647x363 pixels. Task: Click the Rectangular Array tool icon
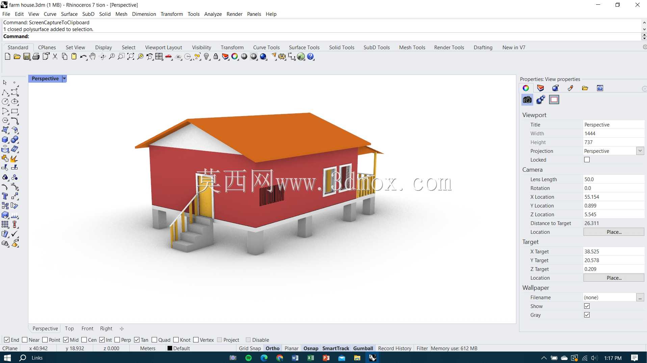point(5,224)
